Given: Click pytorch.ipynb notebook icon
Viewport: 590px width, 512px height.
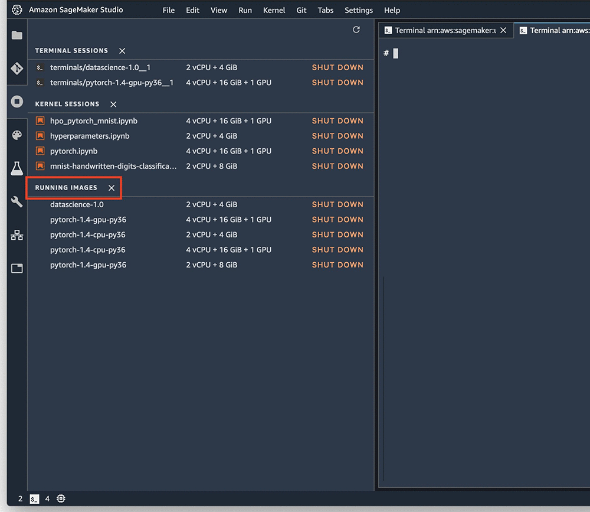Looking at the screenshot, I should point(40,151).
